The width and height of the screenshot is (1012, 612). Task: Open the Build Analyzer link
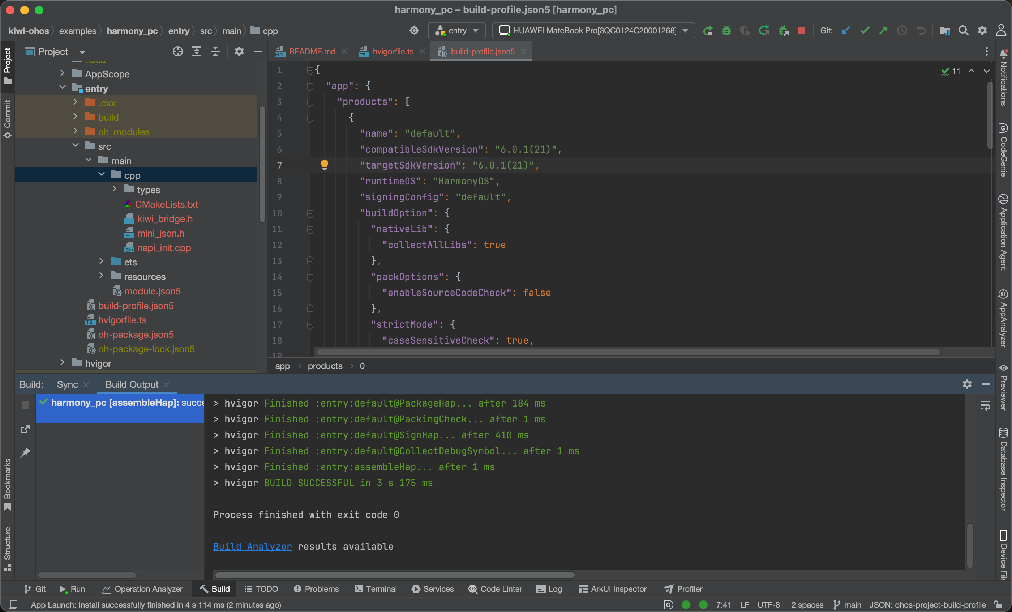(252, 546)
